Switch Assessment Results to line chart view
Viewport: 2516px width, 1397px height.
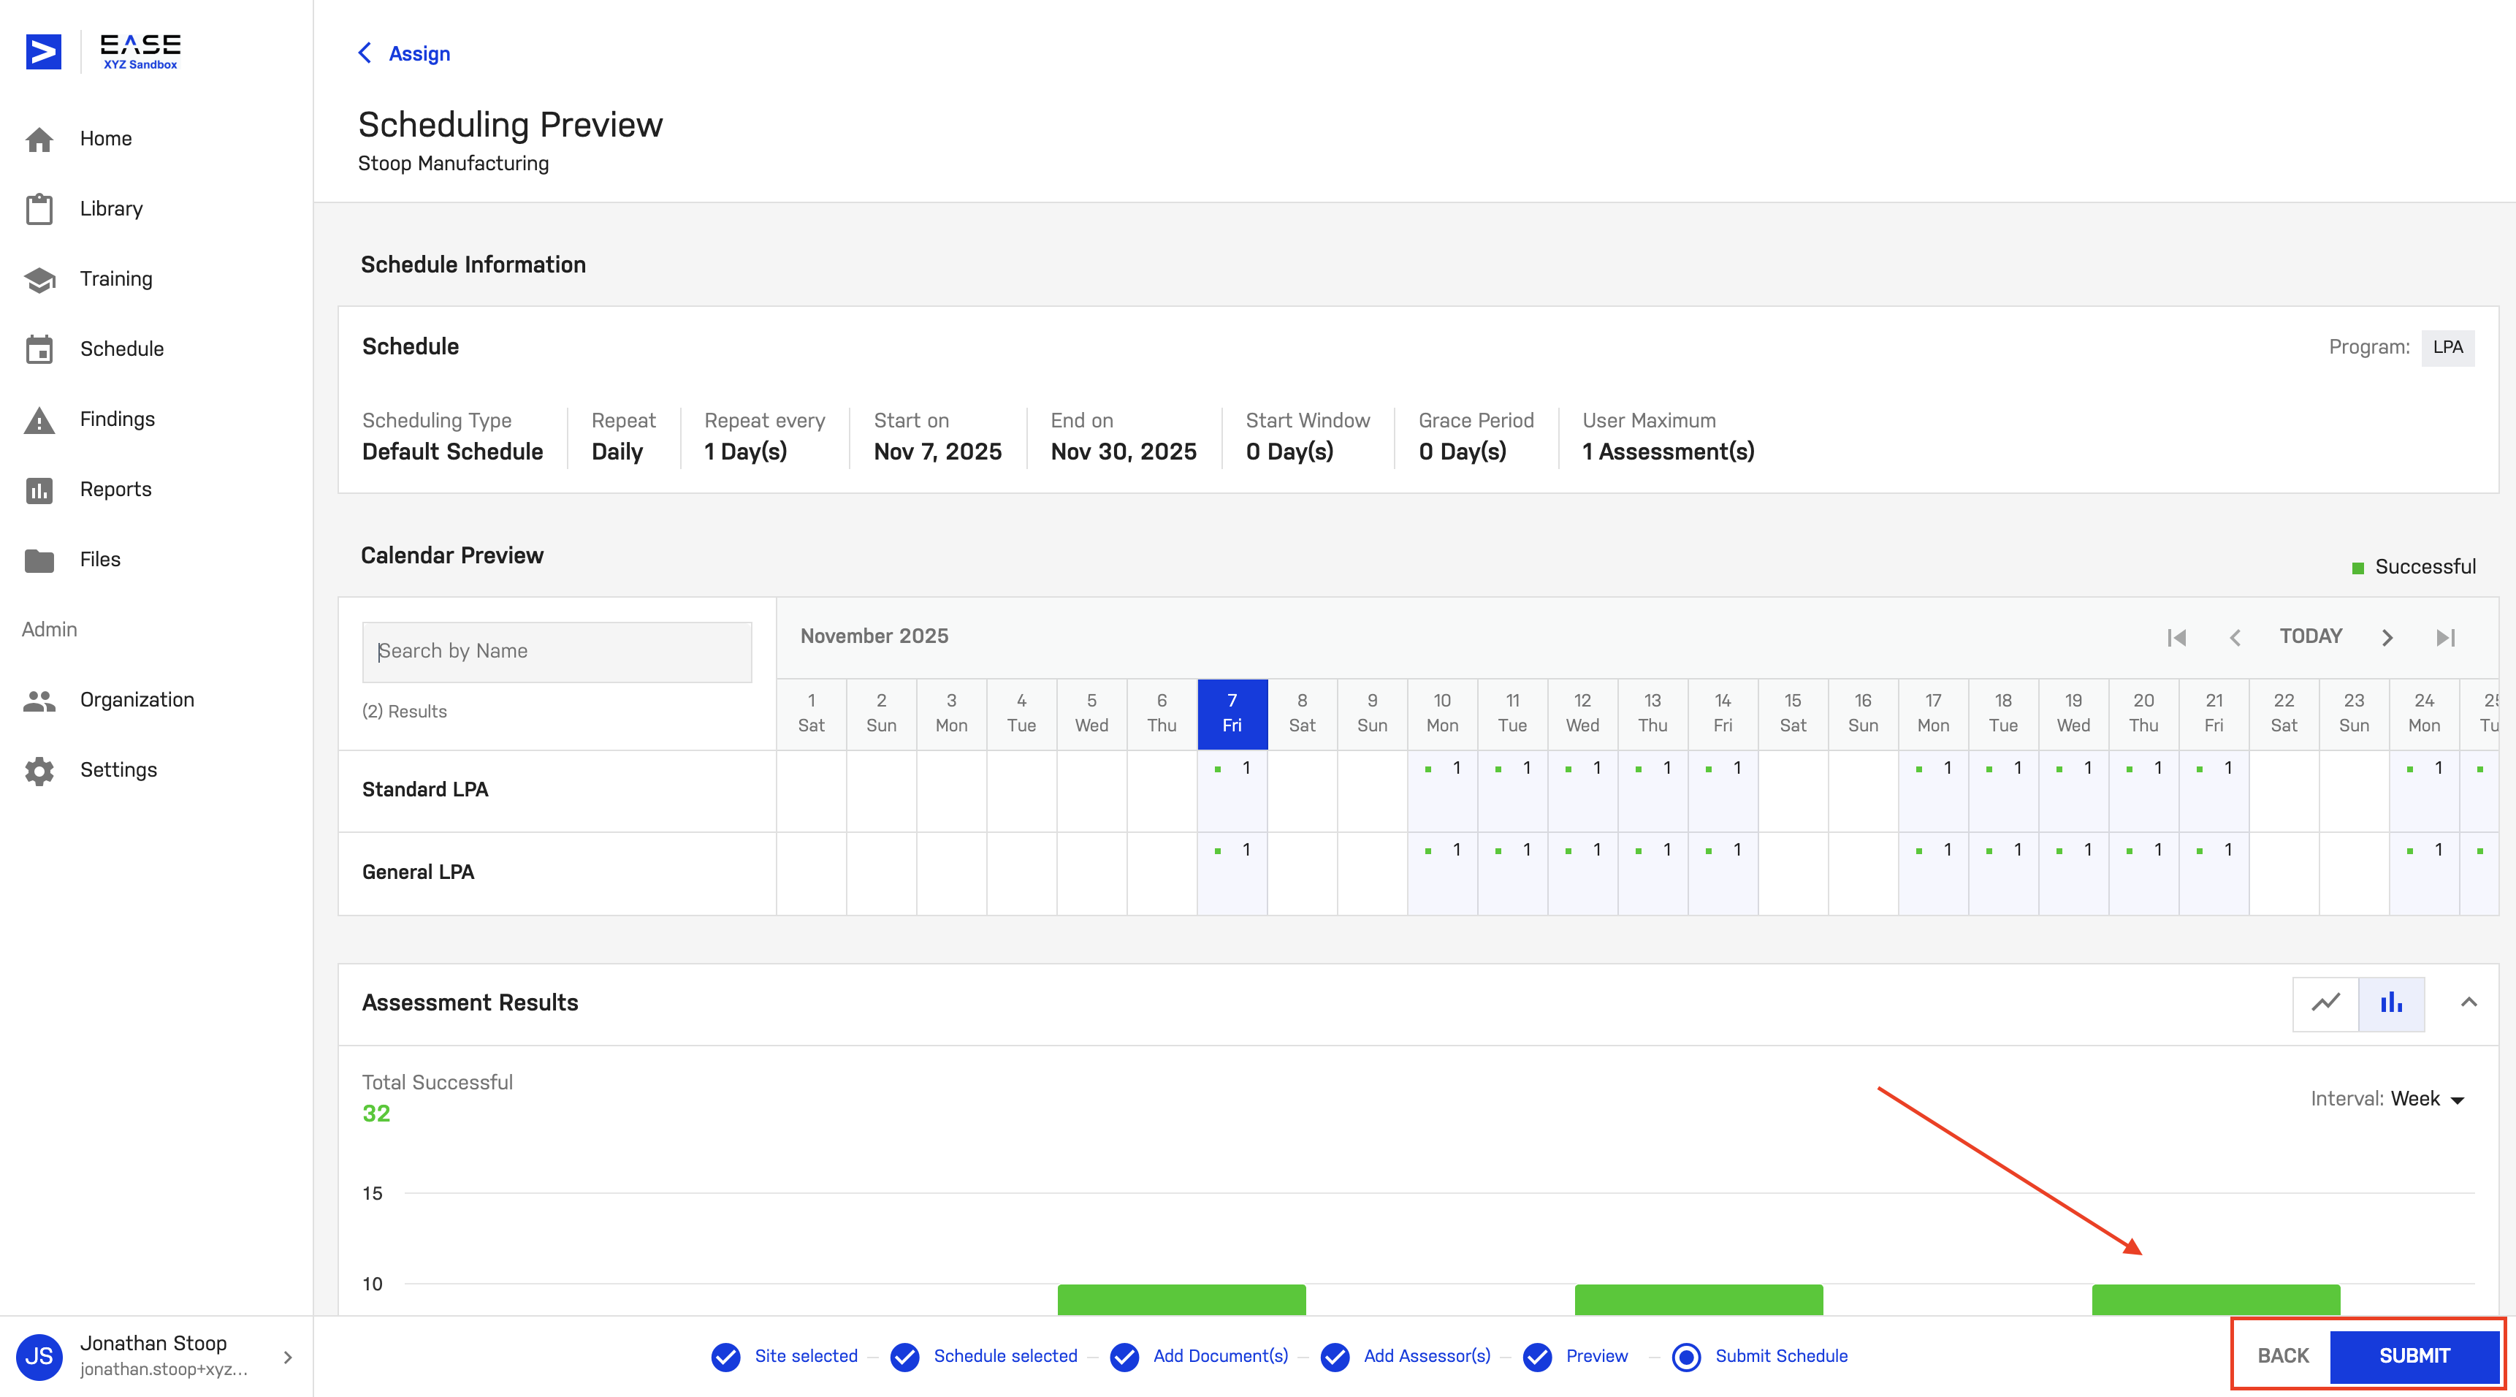(2327, 1003)
